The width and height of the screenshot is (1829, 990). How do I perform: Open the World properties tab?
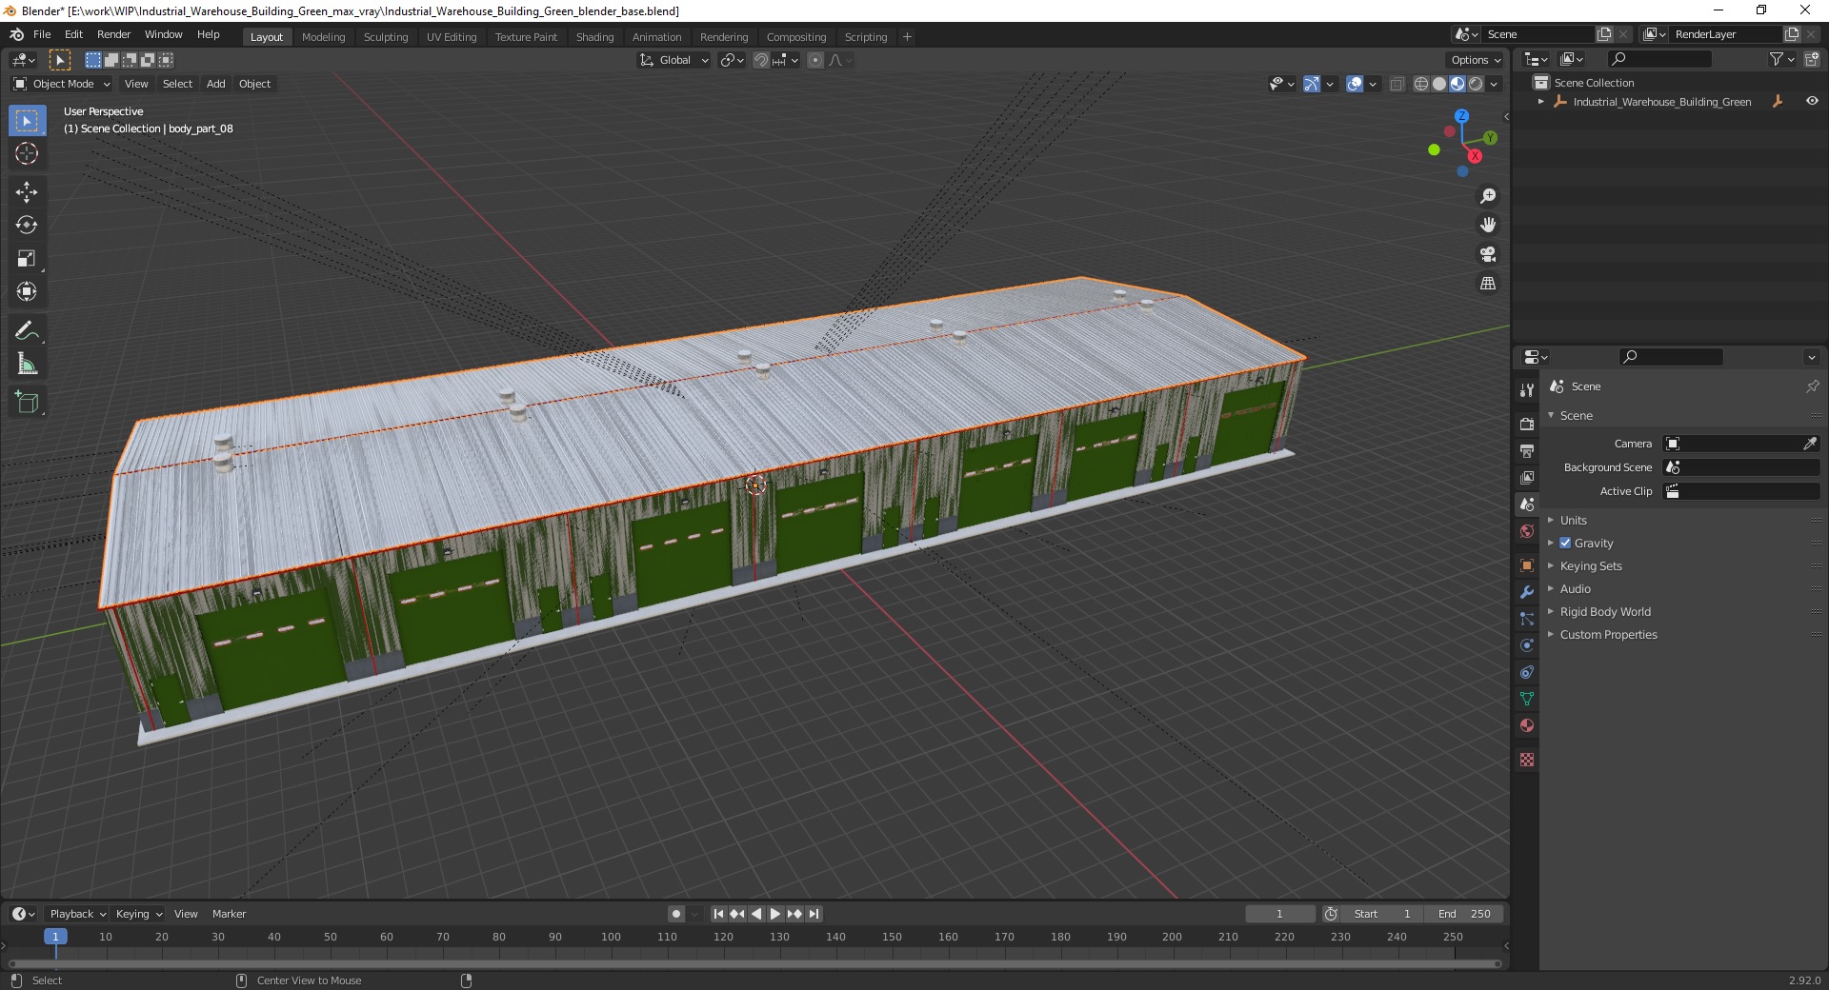point(1527,531)
